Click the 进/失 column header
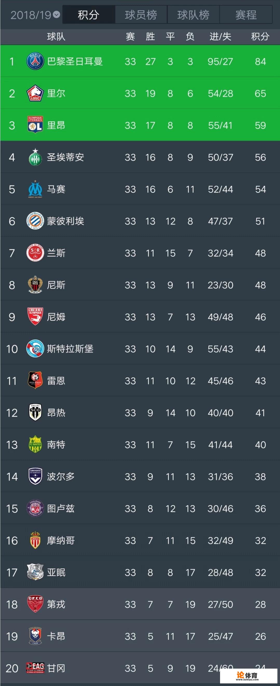This screenshot has width=280, height=686. (x=220, y=37)
